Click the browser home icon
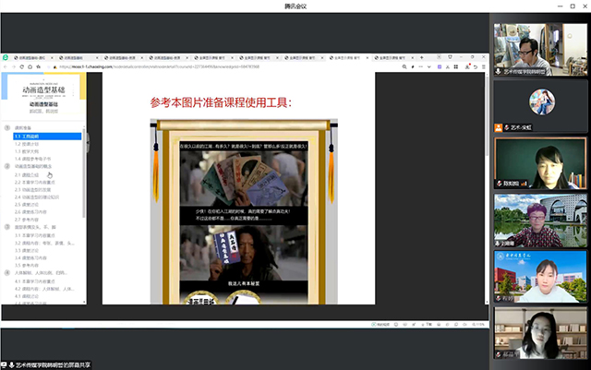The image size is (591, 370). click(30, 66)
